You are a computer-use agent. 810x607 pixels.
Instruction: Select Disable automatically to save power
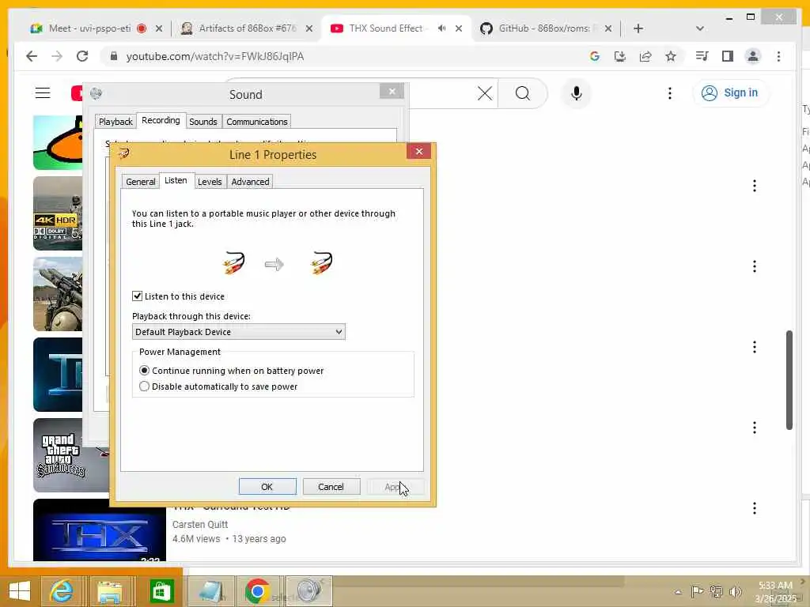point(144,386)
